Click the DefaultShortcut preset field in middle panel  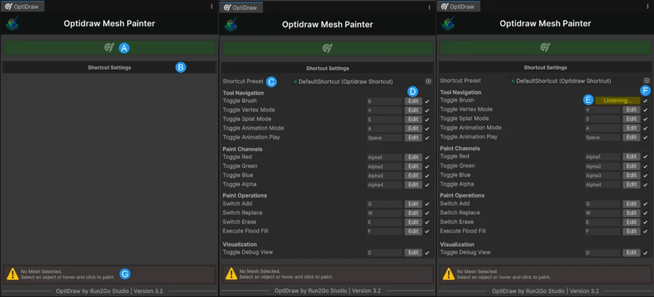point(358,81)
